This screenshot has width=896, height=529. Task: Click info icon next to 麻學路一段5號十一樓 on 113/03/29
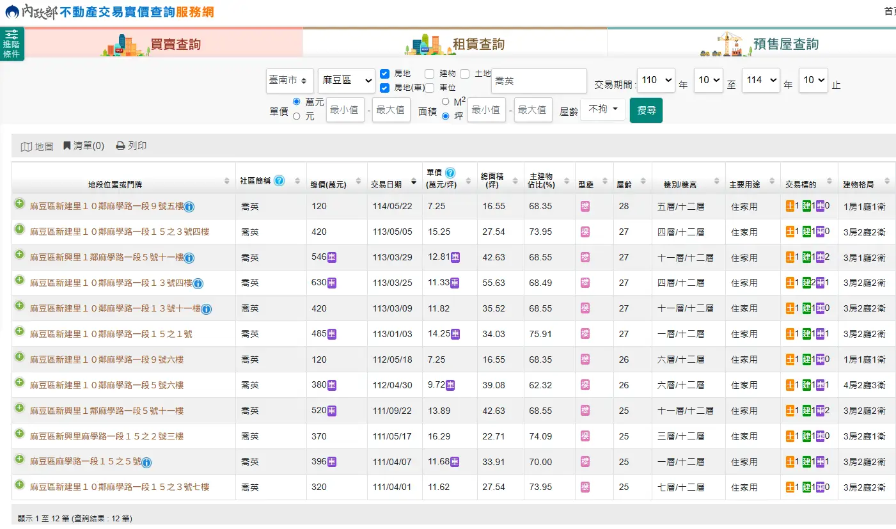[189, 258]
